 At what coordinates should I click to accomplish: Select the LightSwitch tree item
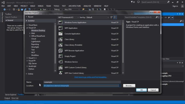[36, 42]
